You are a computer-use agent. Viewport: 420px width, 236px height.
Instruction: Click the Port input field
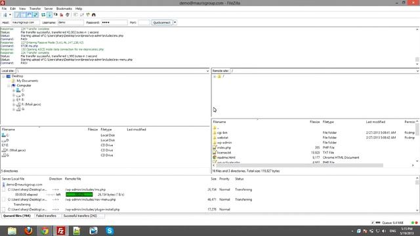pyautogui.click(x=144, y=22)
